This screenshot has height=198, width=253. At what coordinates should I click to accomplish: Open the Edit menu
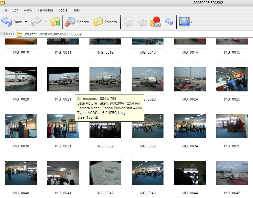click(x=15, y=10)
